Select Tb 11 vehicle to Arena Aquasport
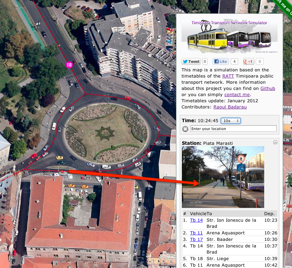This screenshot has height=268, width=292. 196,233
